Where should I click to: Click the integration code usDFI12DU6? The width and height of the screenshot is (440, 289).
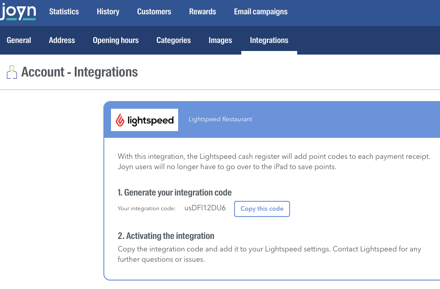[205, 208]
